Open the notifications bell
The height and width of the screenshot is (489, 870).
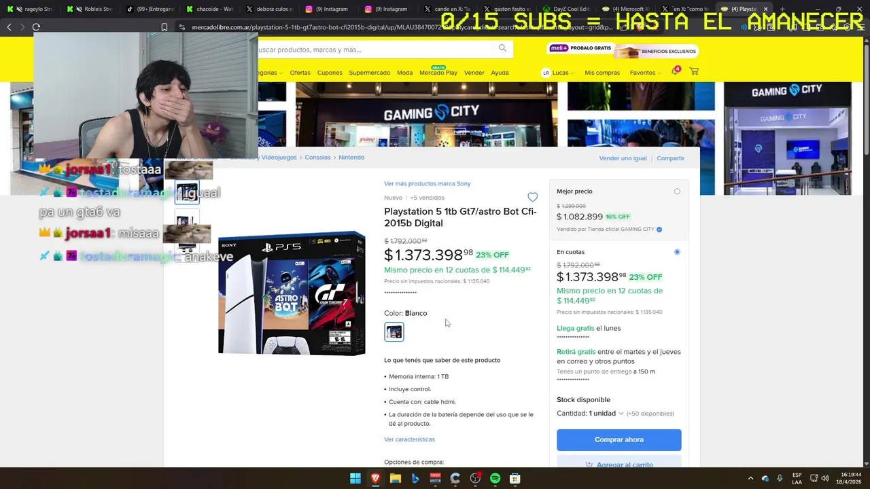pyautogui.click(x=675, y=71)
